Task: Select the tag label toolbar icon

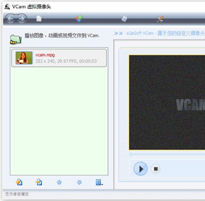Action: pyautogui.click(x=124, y=19)
